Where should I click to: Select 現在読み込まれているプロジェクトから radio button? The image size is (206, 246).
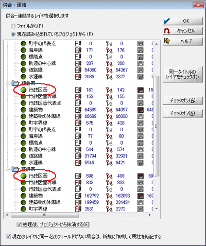point(13,34)
